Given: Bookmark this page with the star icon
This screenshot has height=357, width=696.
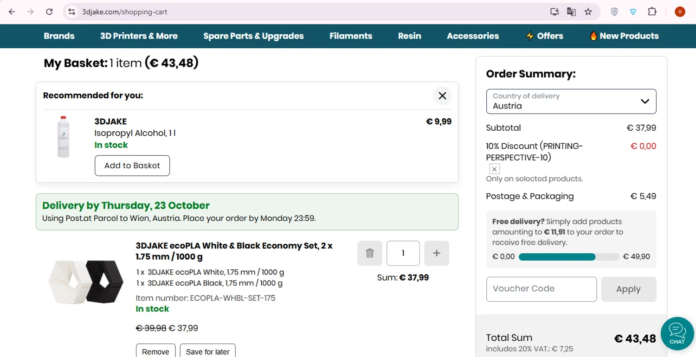Looking at the screenshot, I should click(x=588, y=12).
